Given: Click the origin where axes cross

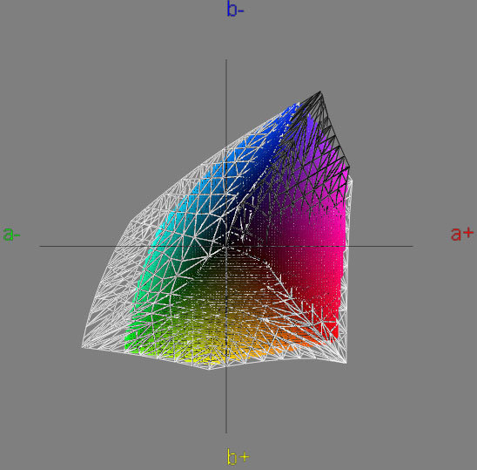Looking at the screenshot, I should pyautogui.click(x=226, y=246).
